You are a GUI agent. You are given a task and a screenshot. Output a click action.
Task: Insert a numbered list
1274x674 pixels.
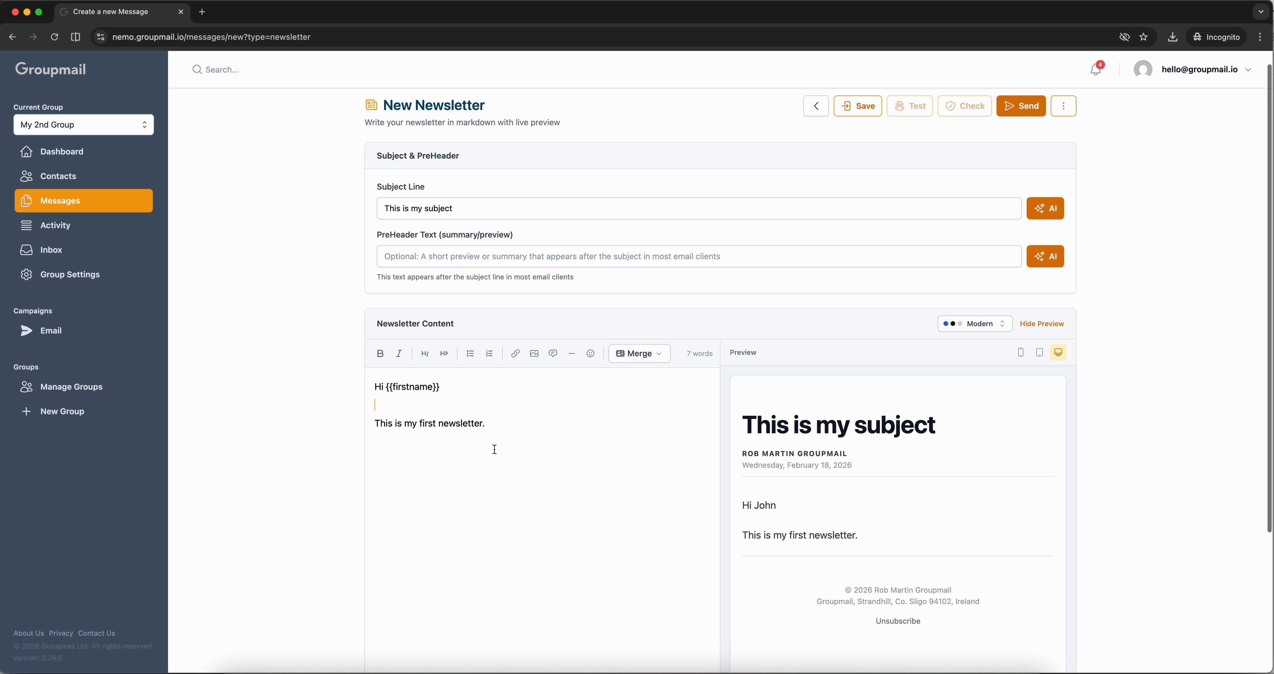coord(489,353)
